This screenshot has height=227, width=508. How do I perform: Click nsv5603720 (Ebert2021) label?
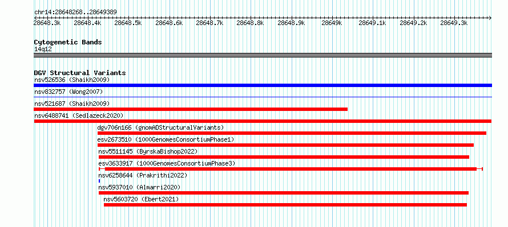(141, 199)
